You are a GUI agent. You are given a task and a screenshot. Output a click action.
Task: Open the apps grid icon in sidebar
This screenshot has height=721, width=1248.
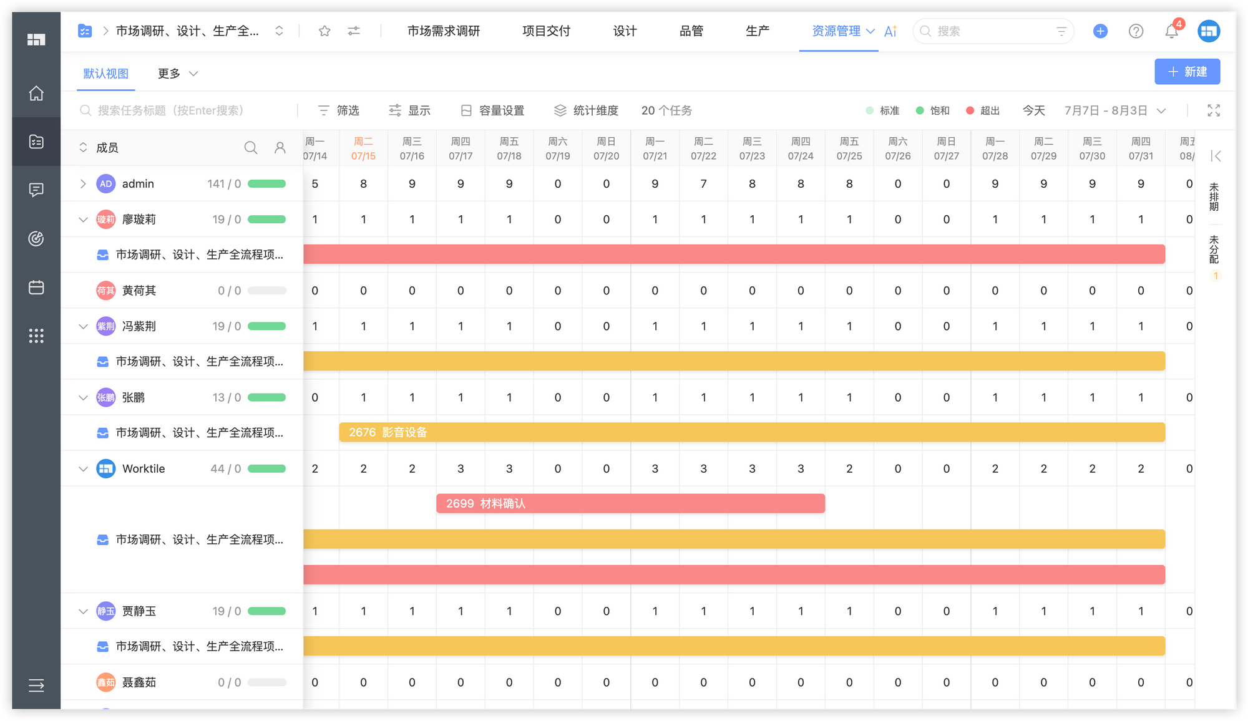(36, 336)
